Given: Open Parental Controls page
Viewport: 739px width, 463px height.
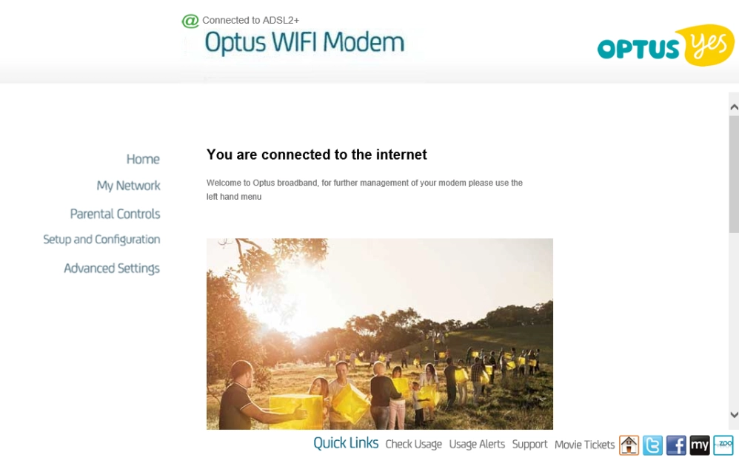Looking at the screenshot, I should tap(115, 214).
